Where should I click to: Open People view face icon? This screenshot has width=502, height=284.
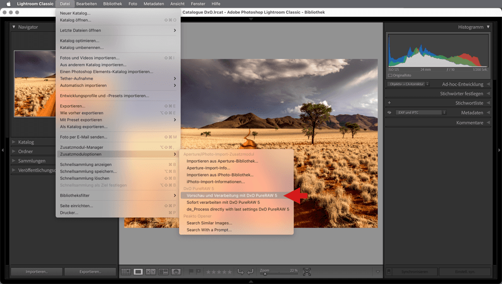[x=176, y=272]
